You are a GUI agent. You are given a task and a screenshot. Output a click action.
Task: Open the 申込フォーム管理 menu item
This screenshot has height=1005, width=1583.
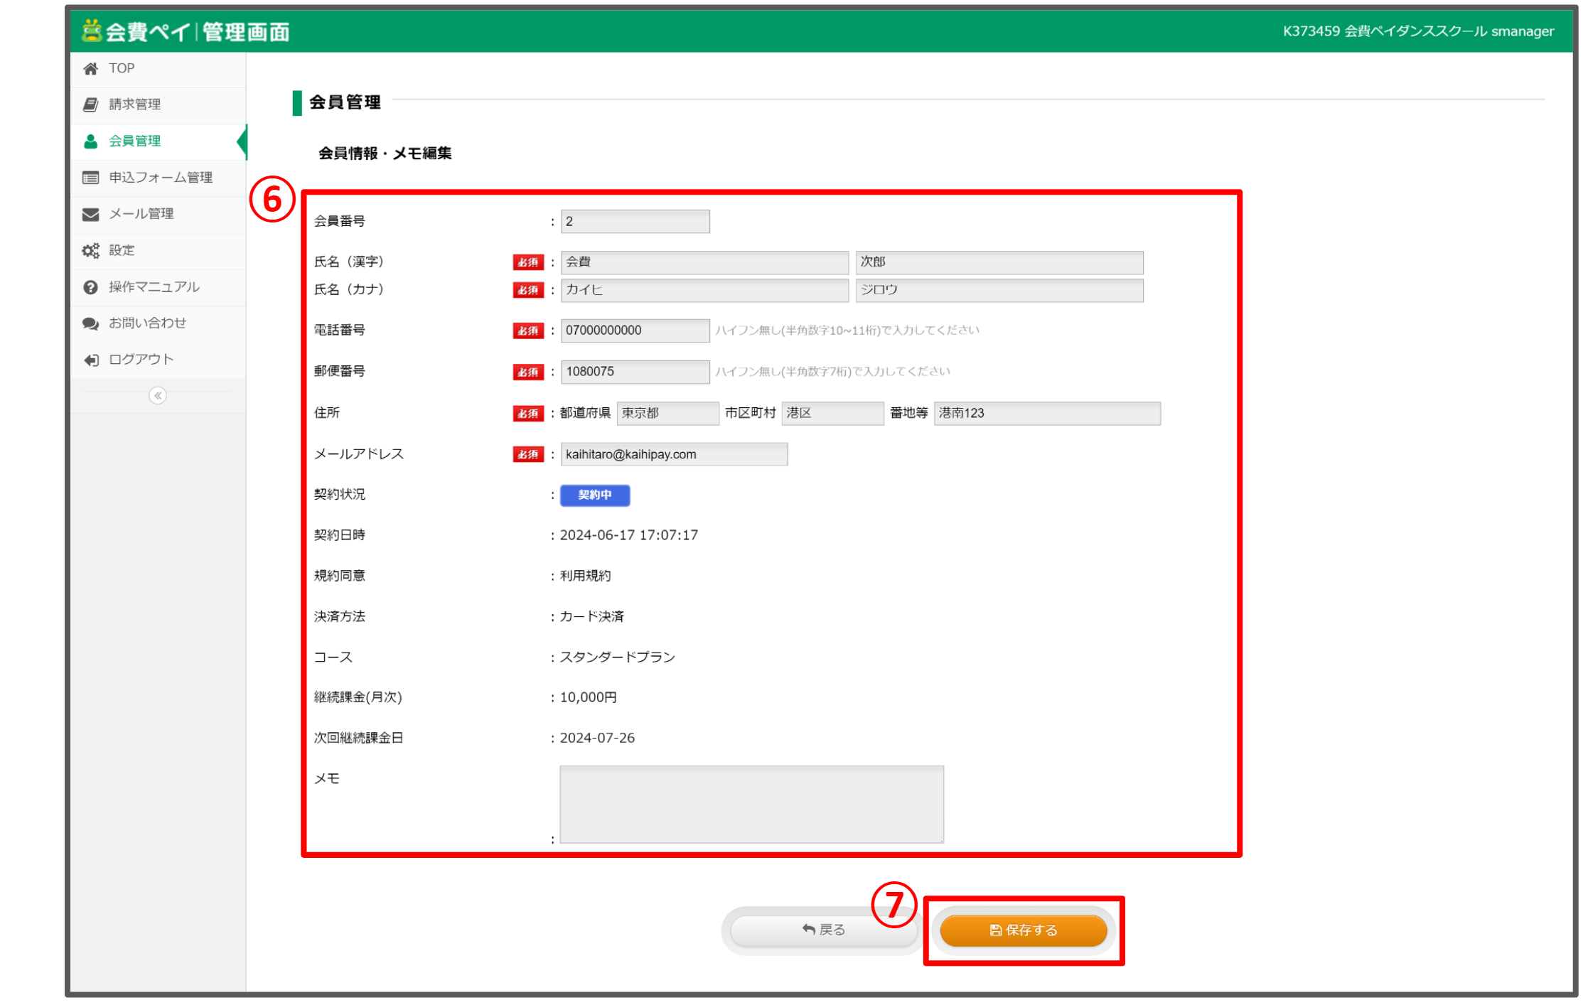tap(161, 178)
